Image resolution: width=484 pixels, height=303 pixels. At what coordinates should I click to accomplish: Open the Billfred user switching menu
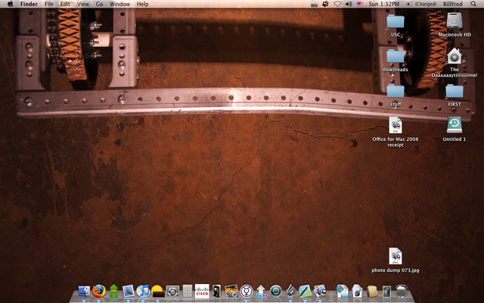tap(453, 5)
